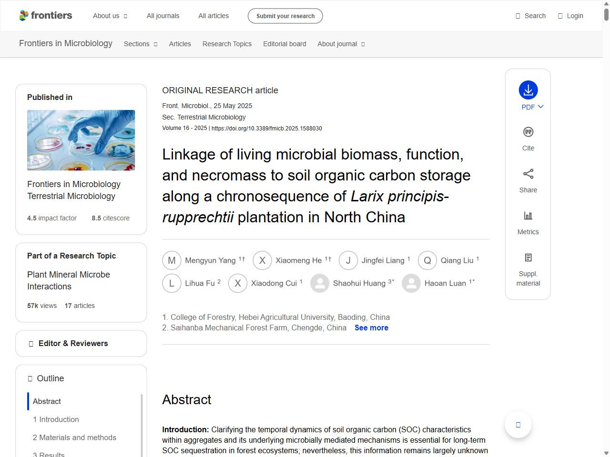Click the Outline panel icon
This screenshot has height=457, width=610.
click(x=30, y=378)
